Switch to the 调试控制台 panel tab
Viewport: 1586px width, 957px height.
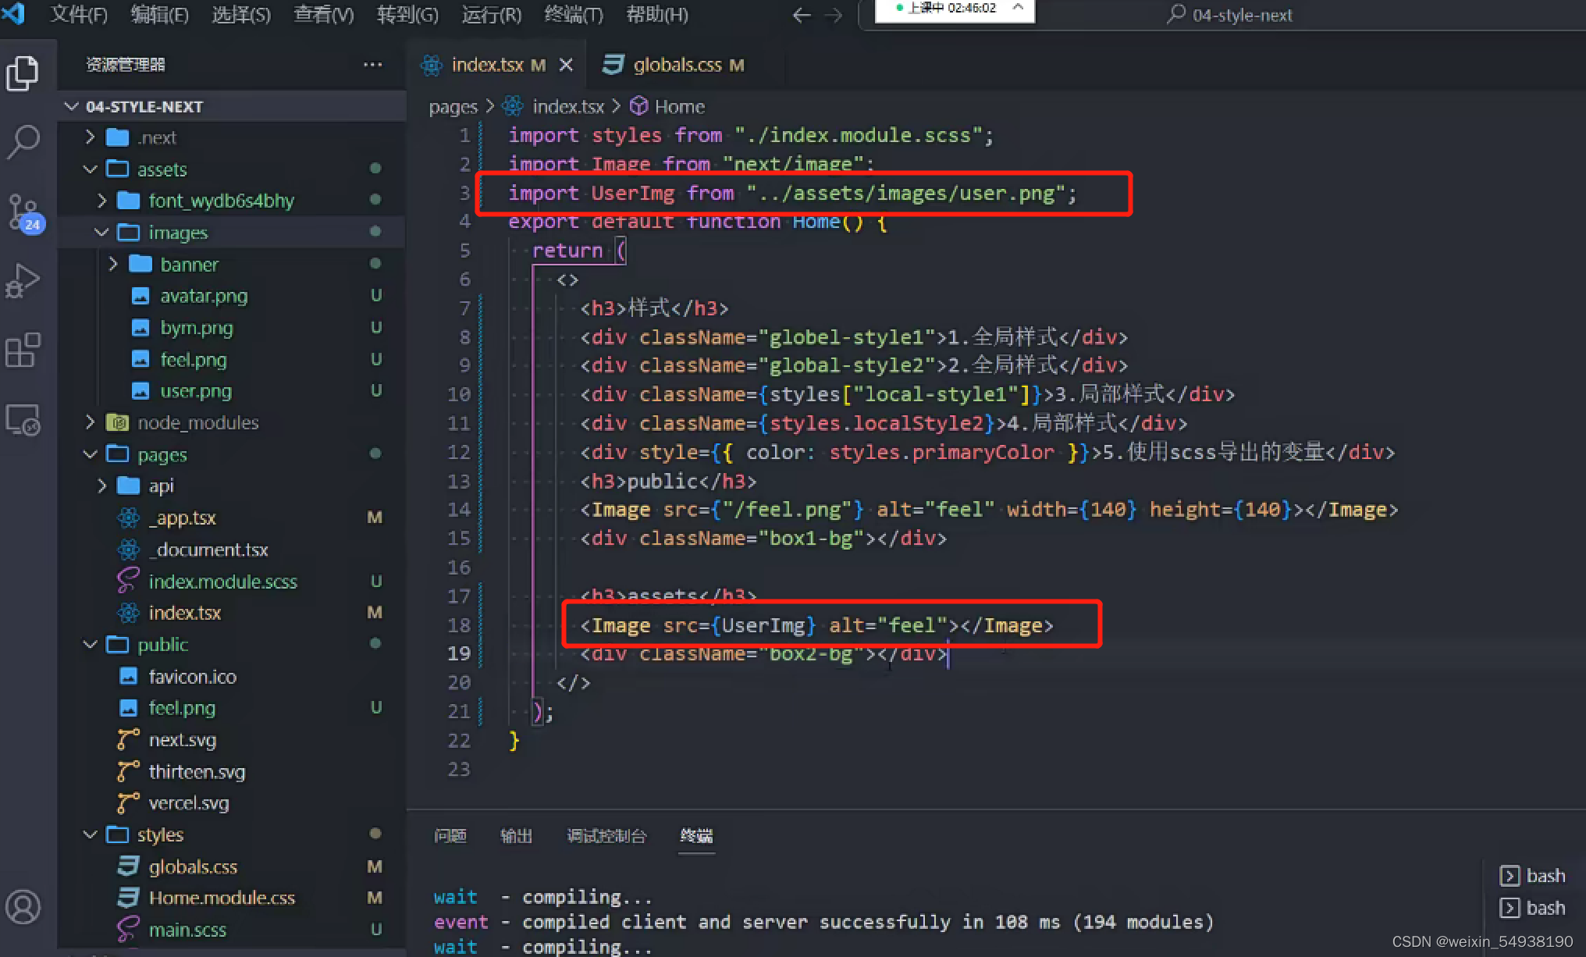[606, 837]
